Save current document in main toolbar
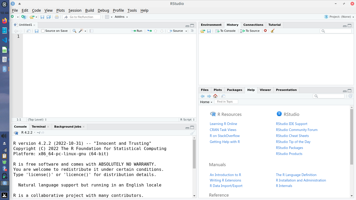Viewport: 356px width, 200px height. [42, 17]
